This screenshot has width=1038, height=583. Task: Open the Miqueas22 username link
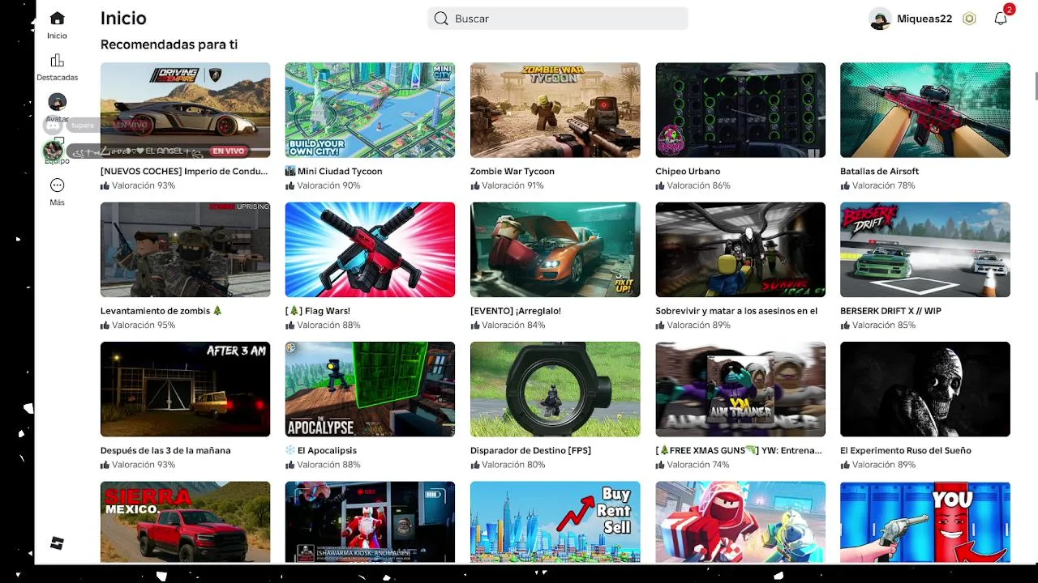pyautogui.click(x=924, y=19)
